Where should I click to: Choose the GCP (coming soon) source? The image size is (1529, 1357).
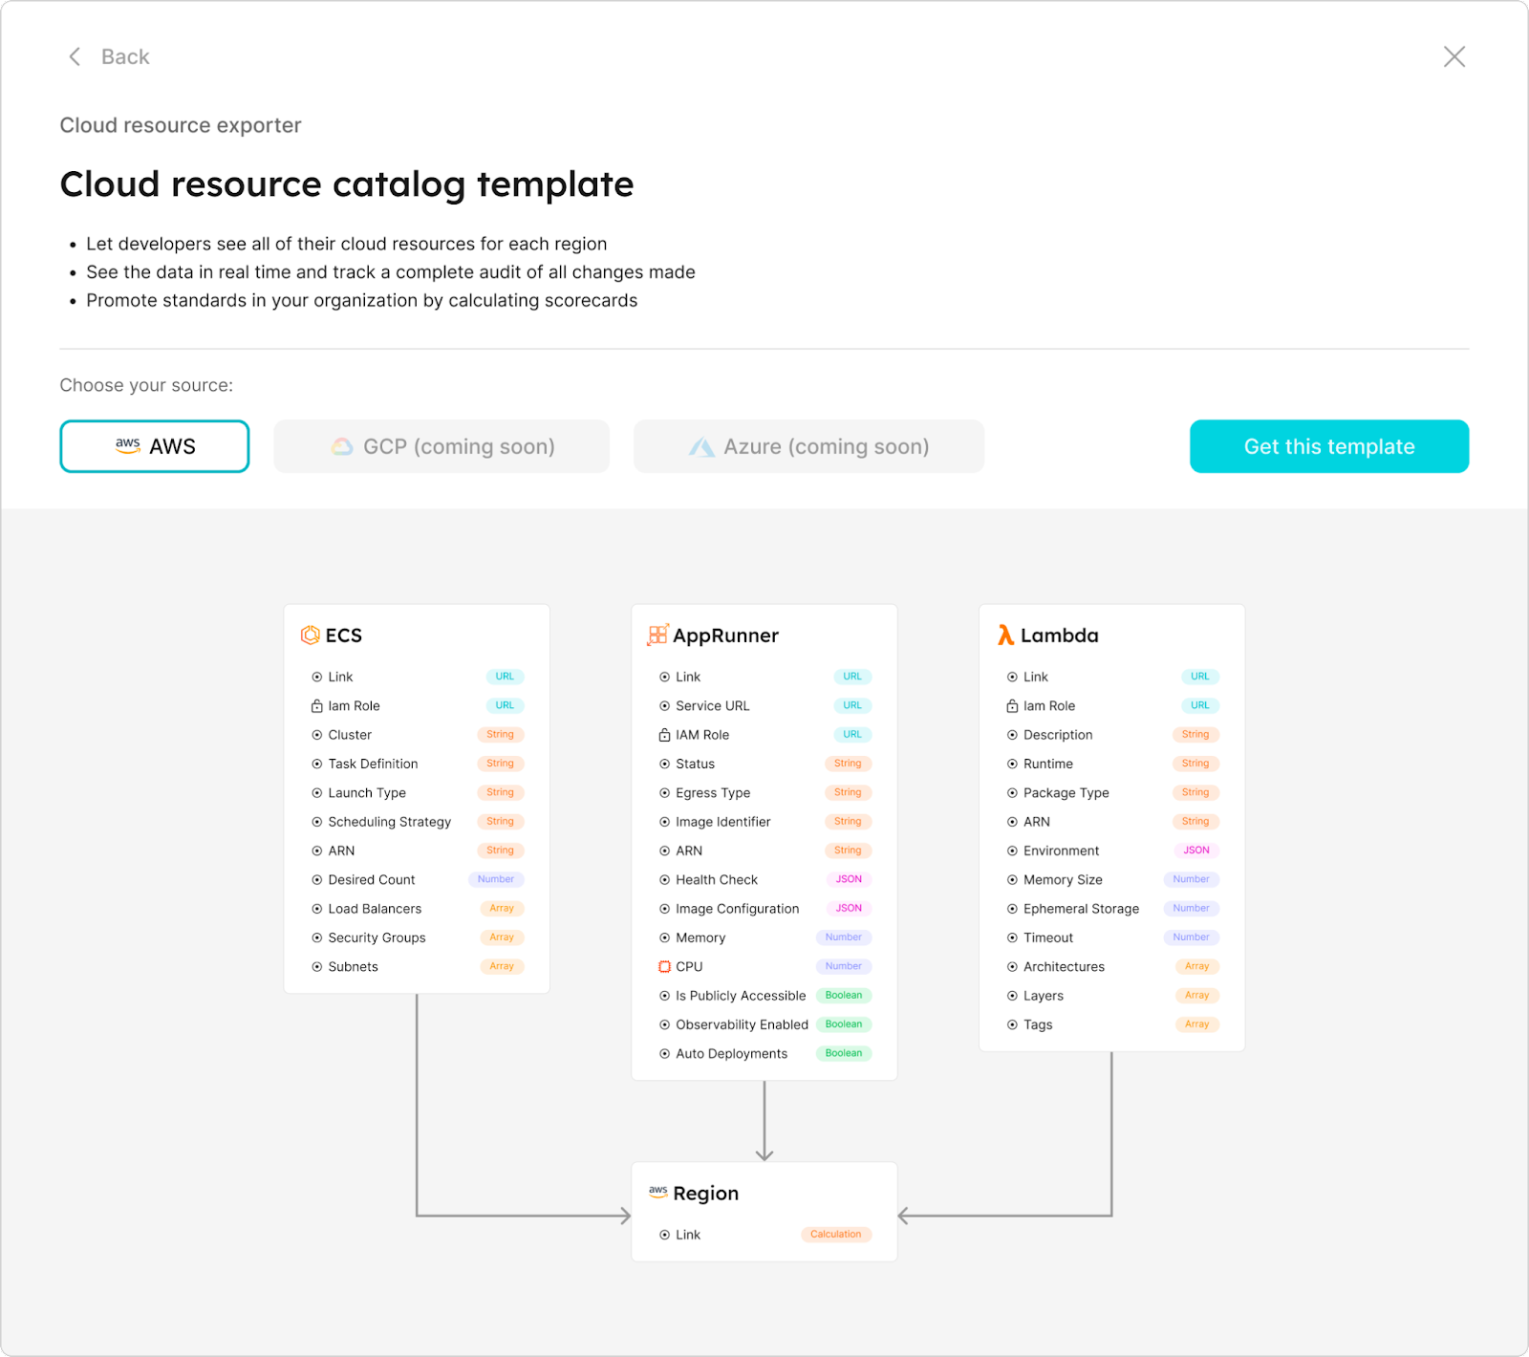pyautogui.click(x=441, y=446)
